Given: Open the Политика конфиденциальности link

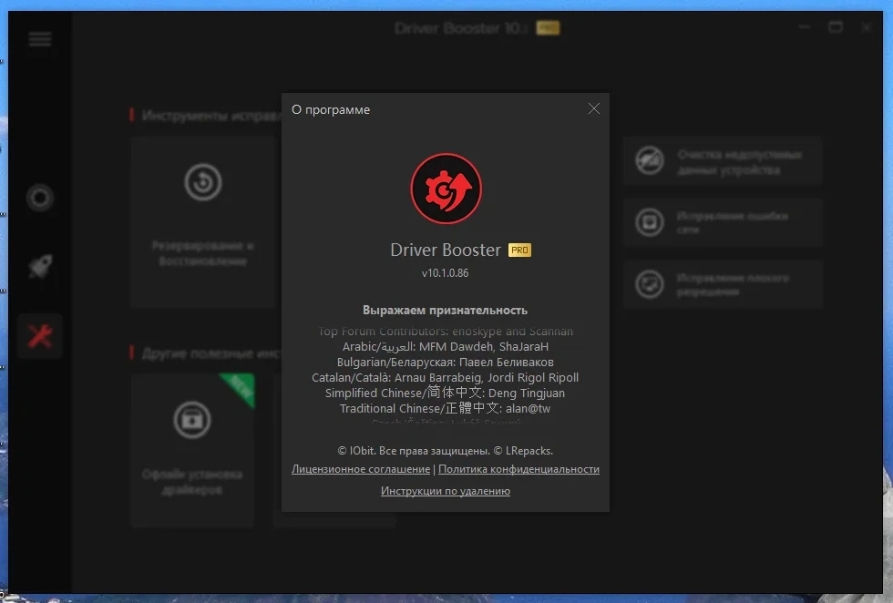Looking at the screenshot, I should [x=518, y=469].
